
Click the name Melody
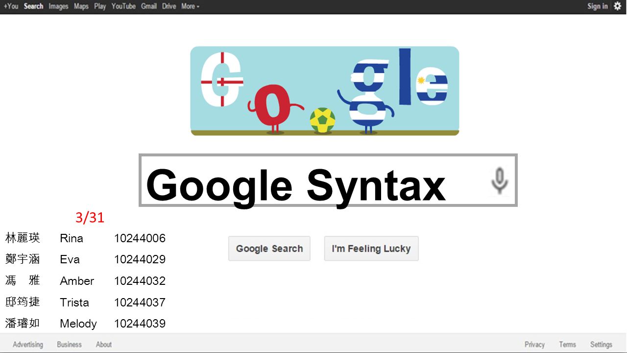point(78,324)
